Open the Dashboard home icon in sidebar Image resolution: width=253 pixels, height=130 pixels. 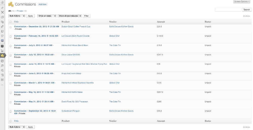coord(2,3)
